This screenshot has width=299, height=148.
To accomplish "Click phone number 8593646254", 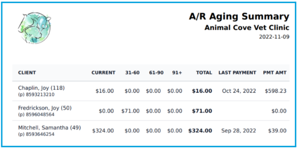I will (36, 134).
